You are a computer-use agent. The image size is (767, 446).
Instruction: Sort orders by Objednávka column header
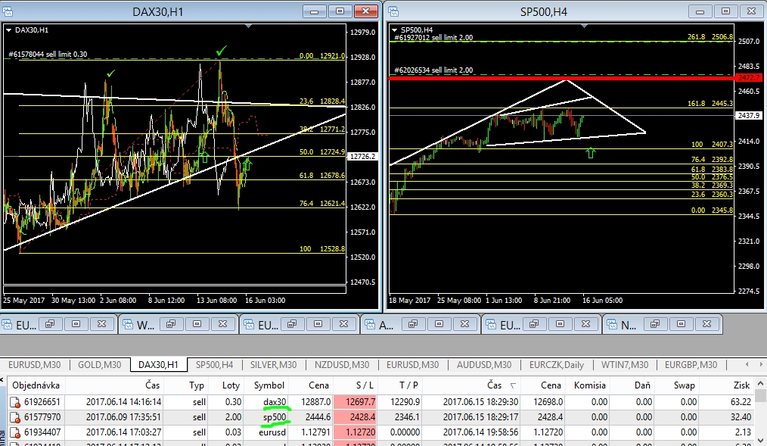pyautogui.click(x=36, y=385)
